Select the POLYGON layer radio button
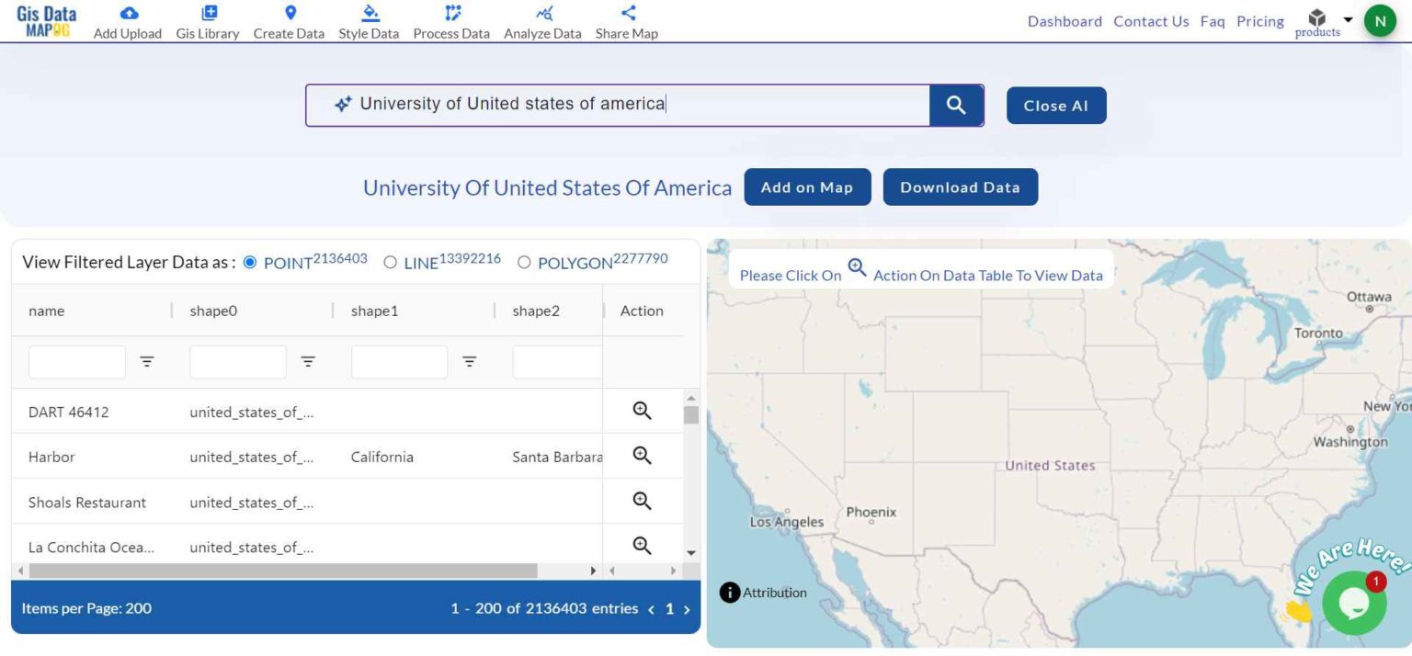1412x656 pixels. (x=524, y=263)
